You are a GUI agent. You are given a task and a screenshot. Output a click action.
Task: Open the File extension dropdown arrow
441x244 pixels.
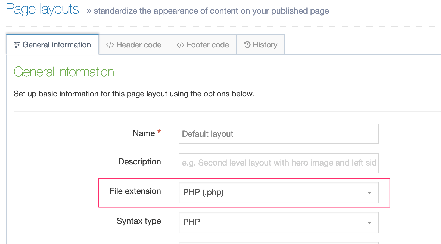click(x=369, y=193)
